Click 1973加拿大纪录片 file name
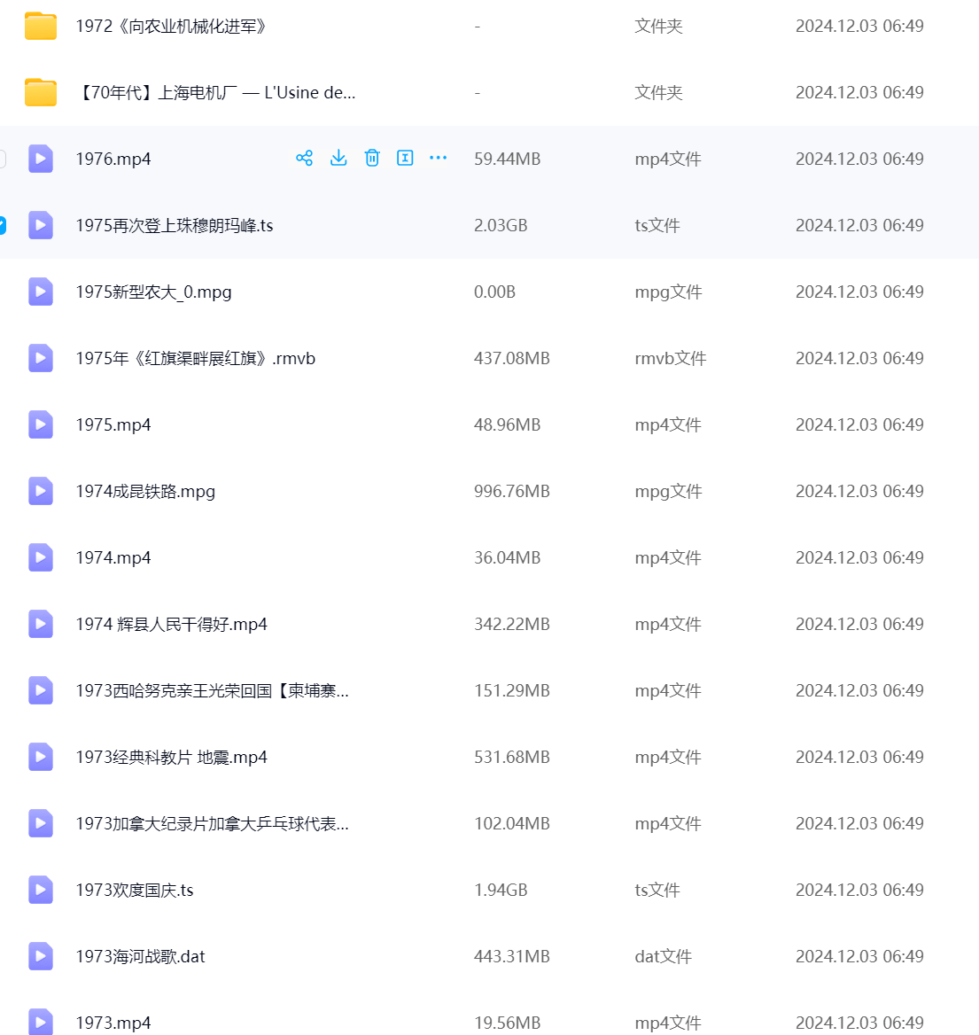This screenshot has height=1035, width=979. (x=212, y=823)
